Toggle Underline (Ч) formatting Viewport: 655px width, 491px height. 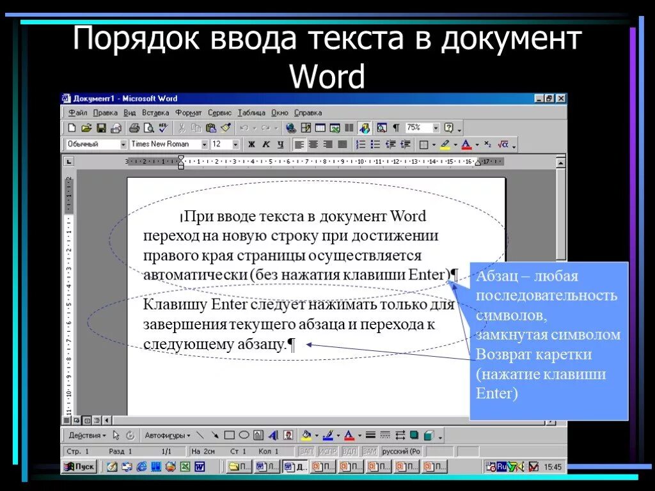click(x=281, y=144)
